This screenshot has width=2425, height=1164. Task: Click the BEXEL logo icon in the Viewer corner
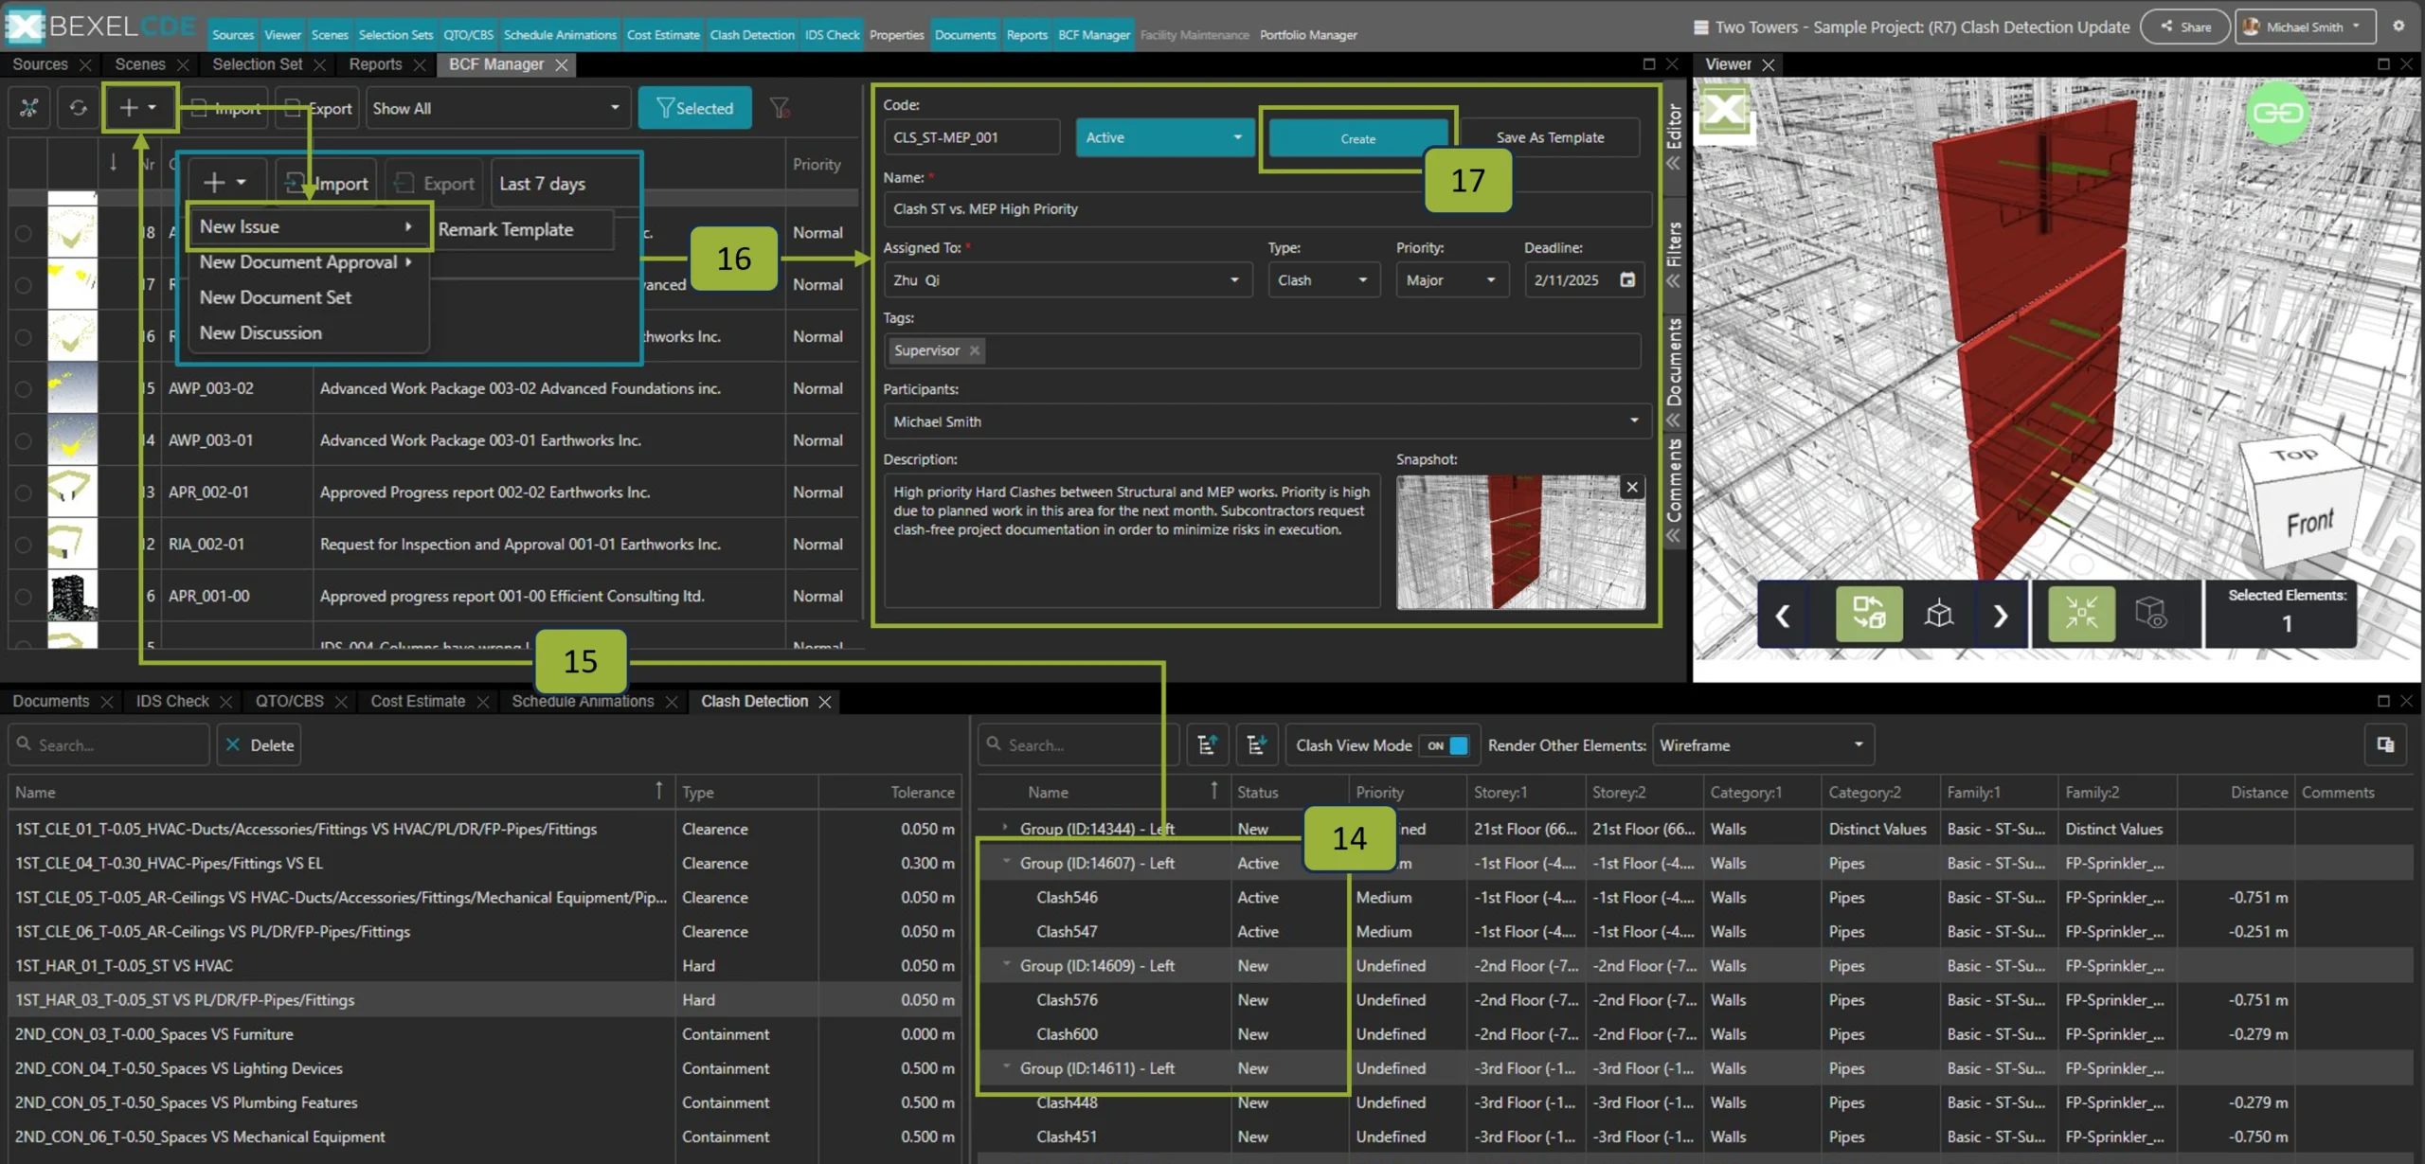coord(1724,112)
